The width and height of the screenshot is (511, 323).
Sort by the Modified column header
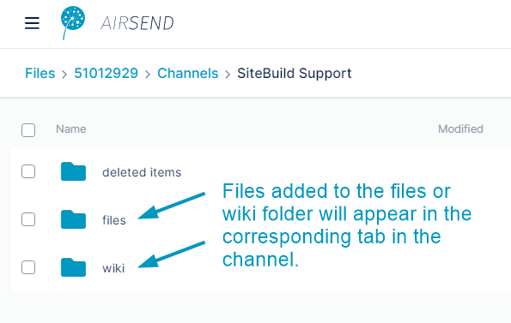(x=460, y=129)
